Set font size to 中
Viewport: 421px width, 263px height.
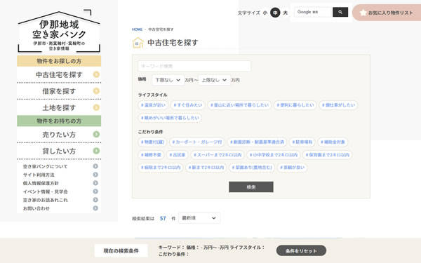click(275, 13)
